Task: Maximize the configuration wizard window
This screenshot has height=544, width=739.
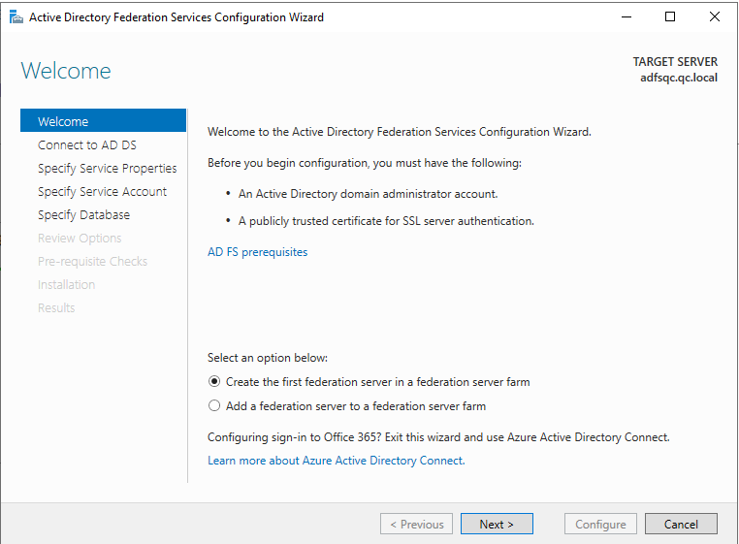Action: pyautogui.click(x=670, y=16)
